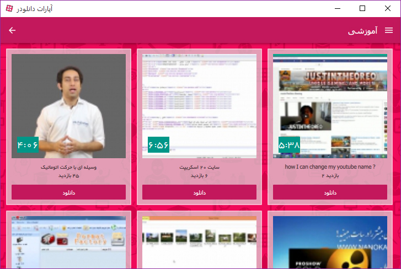Open the JustinTheOreo channel thumbnail
The height and width of the screenshot is (269, 401).
[x=330, y=106]
